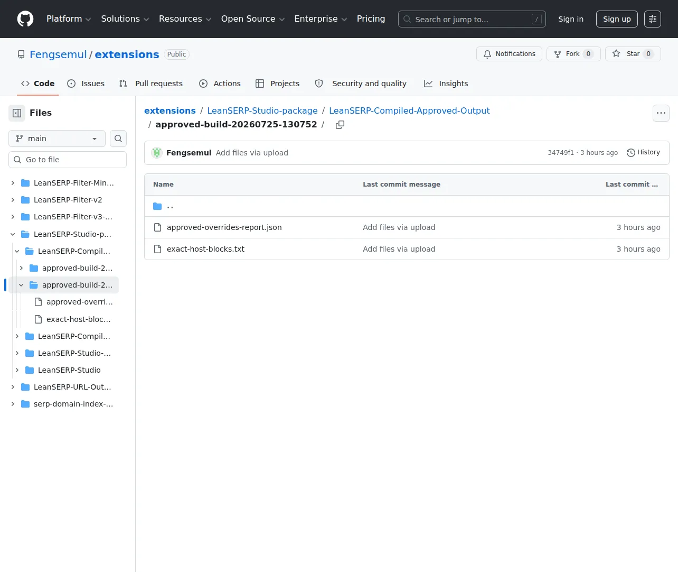This screenshot has height=572, width=678.
Task: Click the Sign up button
Action: (x=617, y=19)
